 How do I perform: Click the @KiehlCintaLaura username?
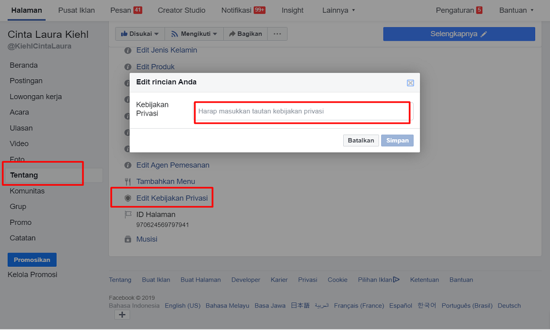point(39,46)
